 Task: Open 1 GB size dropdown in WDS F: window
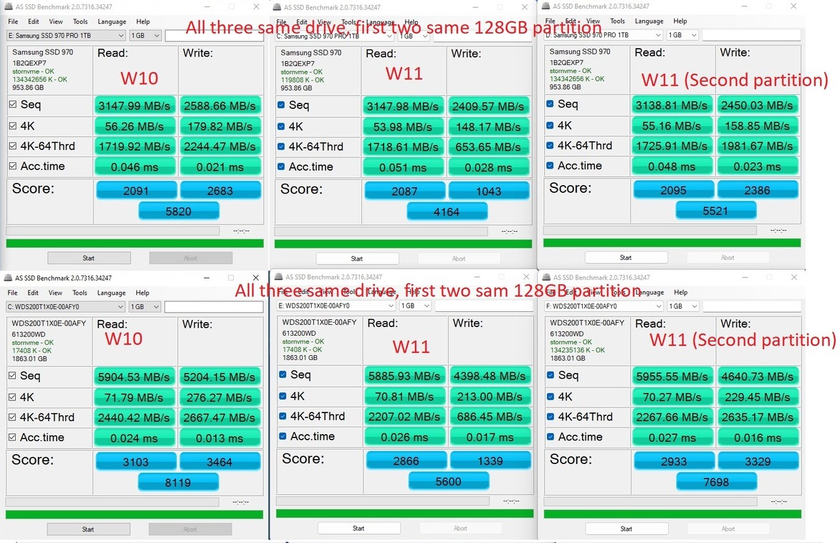[x=684, y=306]
